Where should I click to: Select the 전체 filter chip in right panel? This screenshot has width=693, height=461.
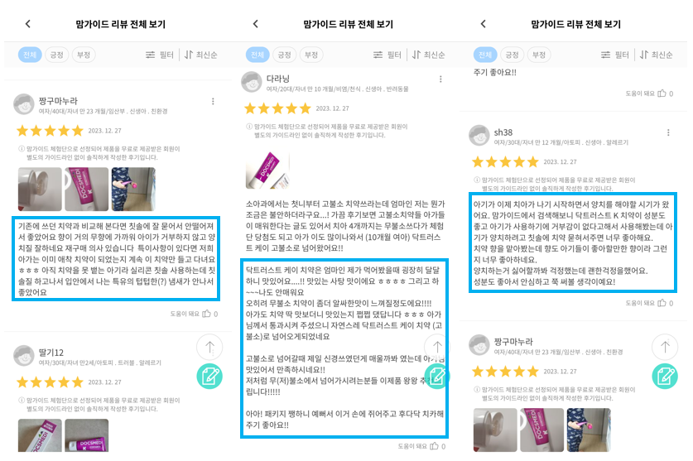pos(485,55)
